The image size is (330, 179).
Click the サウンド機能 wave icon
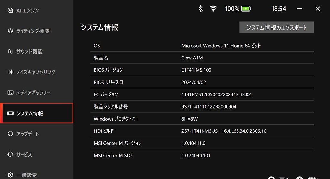[x=10, y=51]
